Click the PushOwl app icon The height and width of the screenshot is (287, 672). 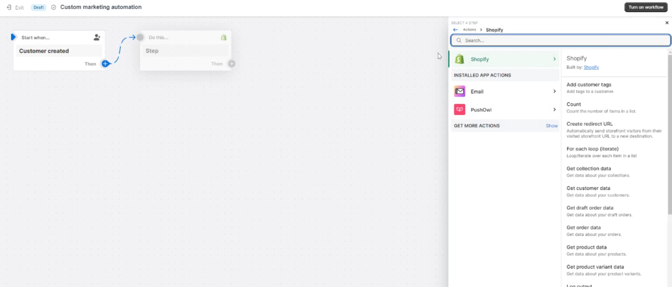click(x=459, y=109)
